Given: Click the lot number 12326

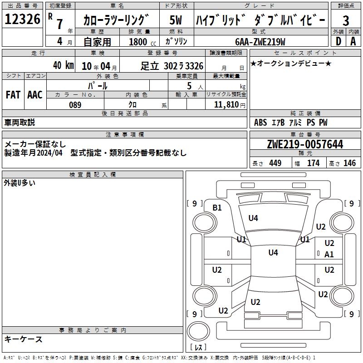Looking at the screenshot, I should point(22,19).
